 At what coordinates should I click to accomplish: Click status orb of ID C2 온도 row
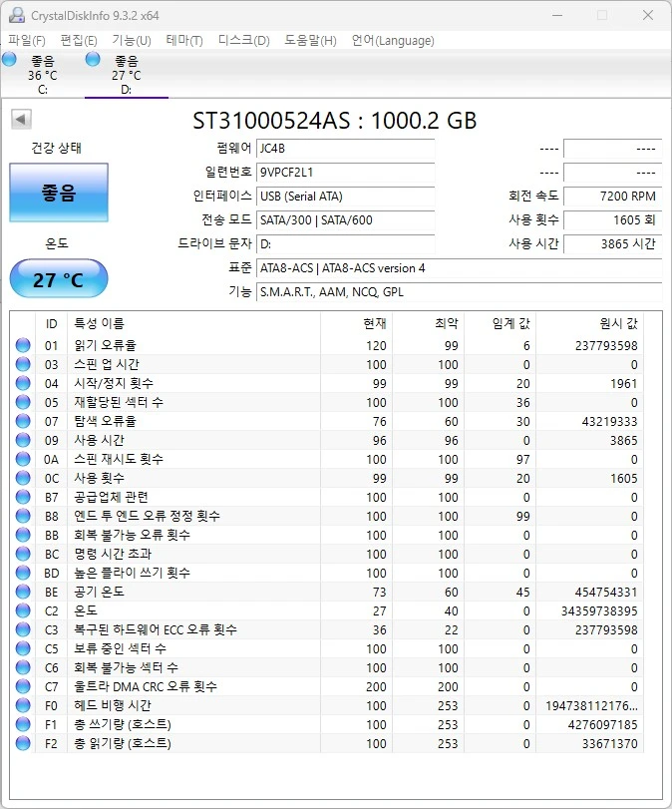point(23,610)
